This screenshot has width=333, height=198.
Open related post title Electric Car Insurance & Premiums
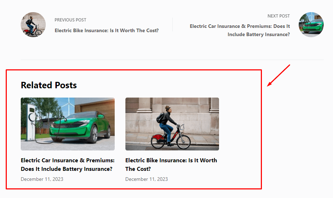click(x=68, y=164)
